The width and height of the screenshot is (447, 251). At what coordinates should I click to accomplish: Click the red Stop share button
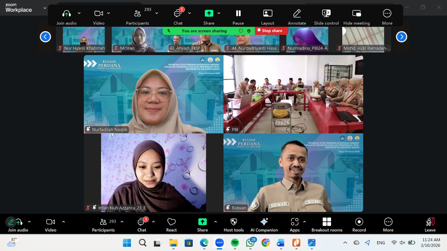coord(271,31)
